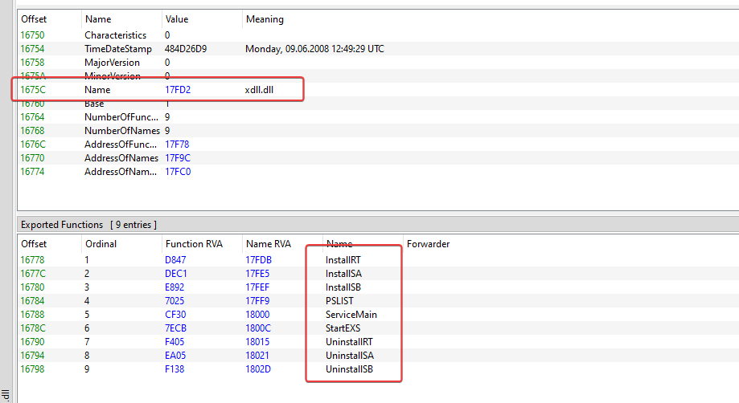Click the Forwarder column header
The height and width of the screenshot is (403, 739).
click(428, 244)
